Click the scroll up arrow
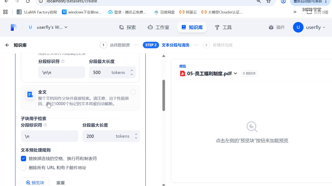Viewport: 332px width, 186px height. (164, 56)
